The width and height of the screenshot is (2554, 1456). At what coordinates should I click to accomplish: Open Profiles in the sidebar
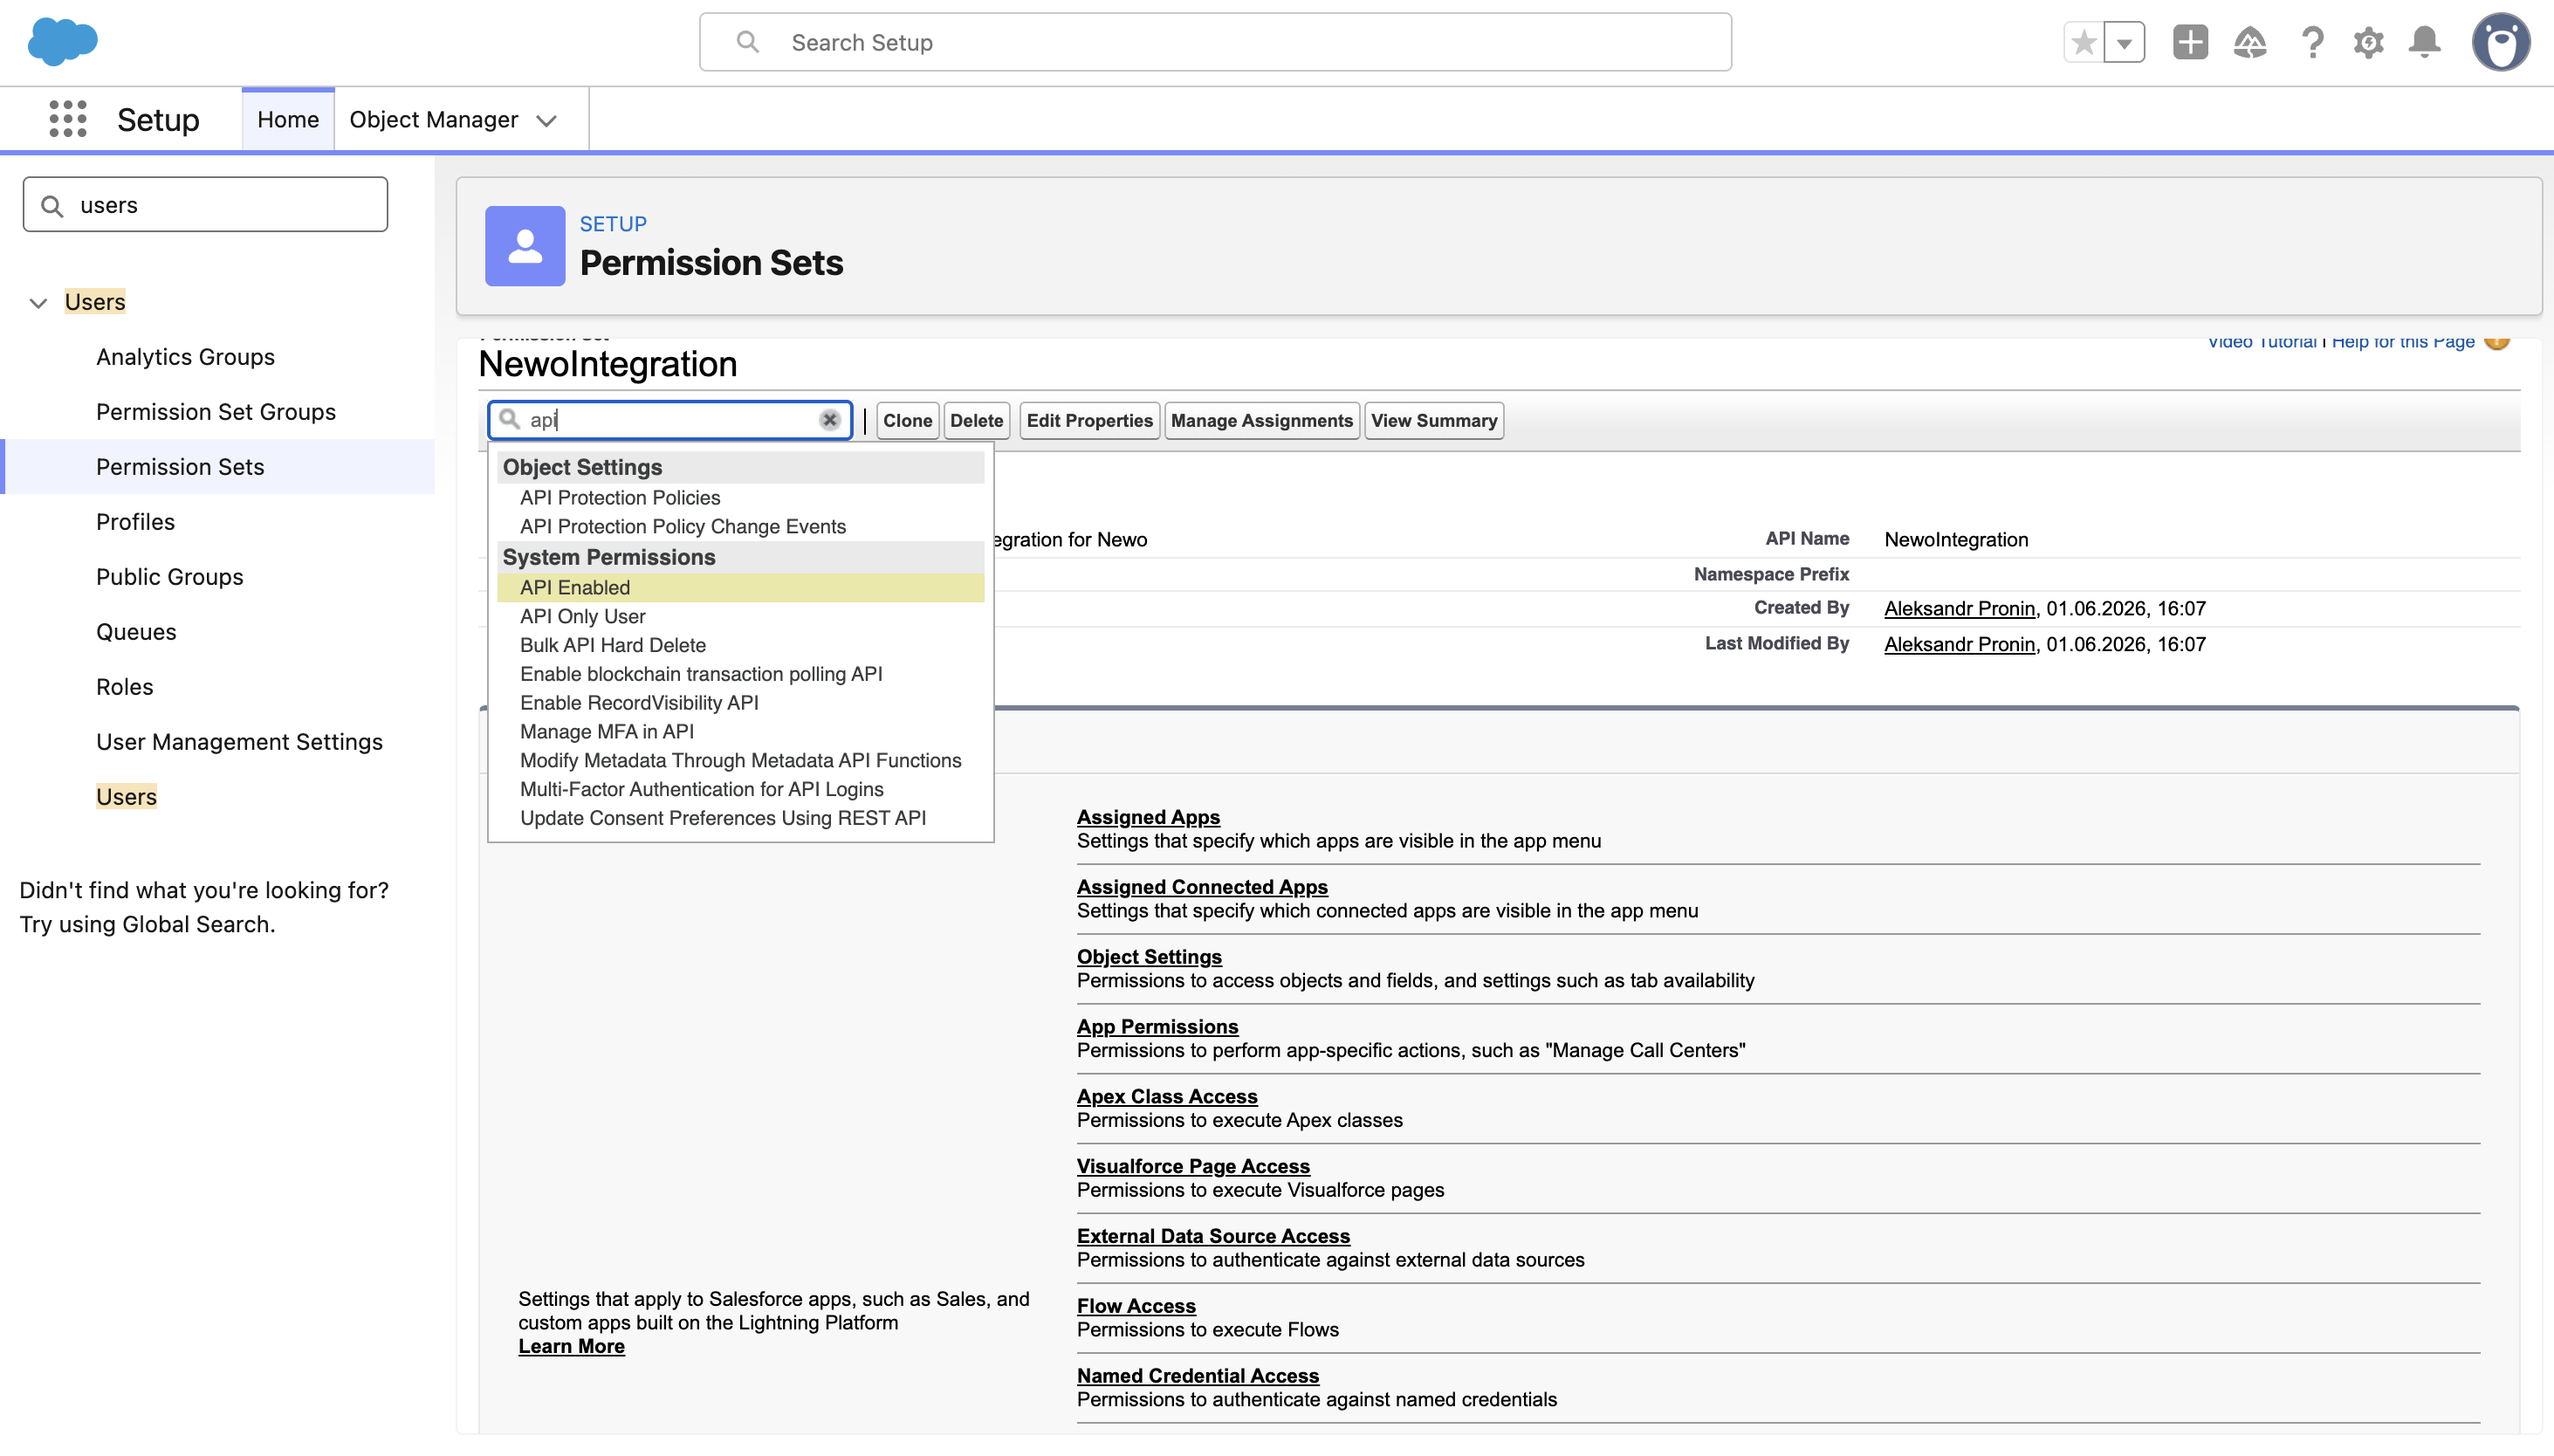coord(135,522)
